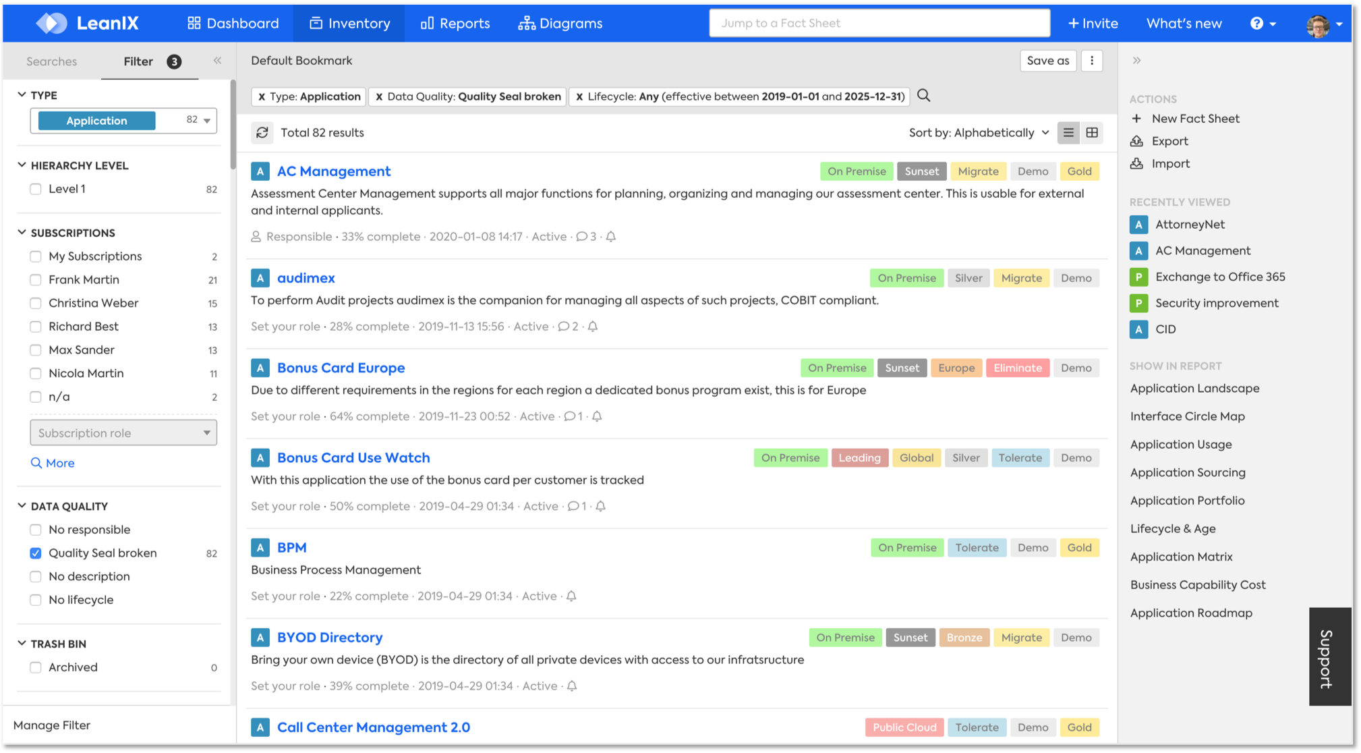This screenshot has height=753, width=1361.
Task: Switch to list view icon
Action: [x=1068, y=133]
